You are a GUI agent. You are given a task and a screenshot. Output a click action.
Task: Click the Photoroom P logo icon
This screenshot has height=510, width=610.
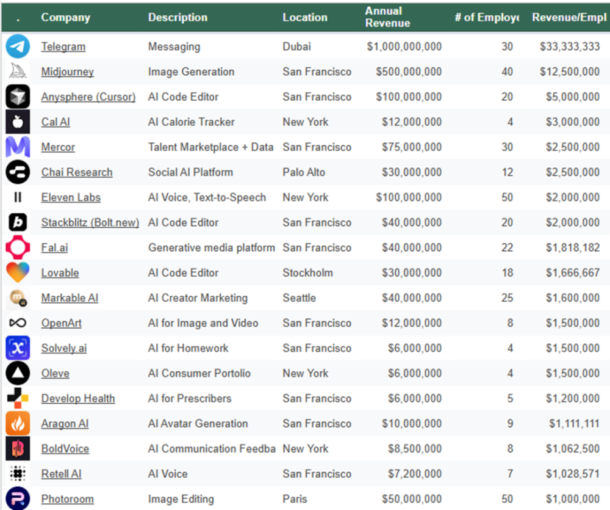tap(18, 499)
